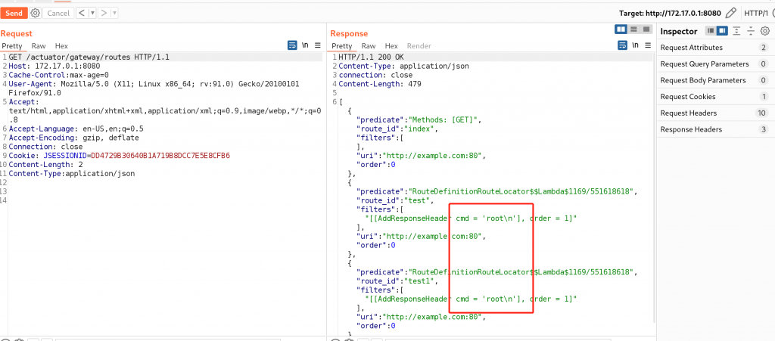Select top-bottom split layout icon
775x341 pixels.
pos(633,29)
